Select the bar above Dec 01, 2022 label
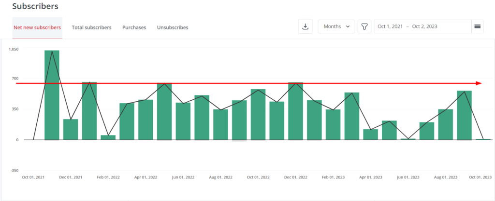The image size is (495, 201). coord(295,111)
